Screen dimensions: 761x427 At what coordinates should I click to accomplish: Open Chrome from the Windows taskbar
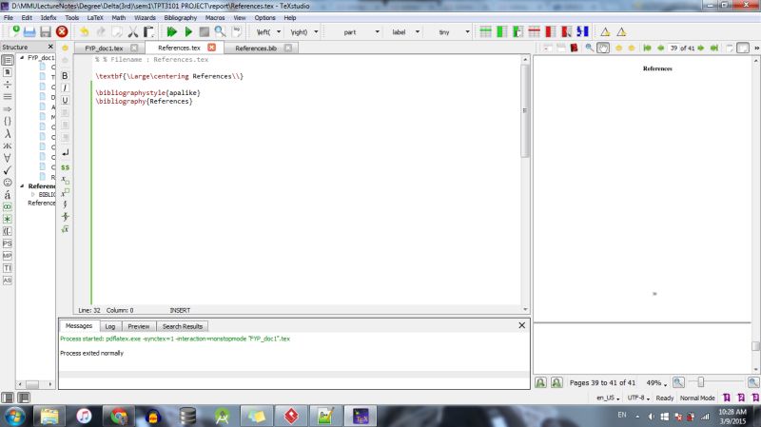118,417
